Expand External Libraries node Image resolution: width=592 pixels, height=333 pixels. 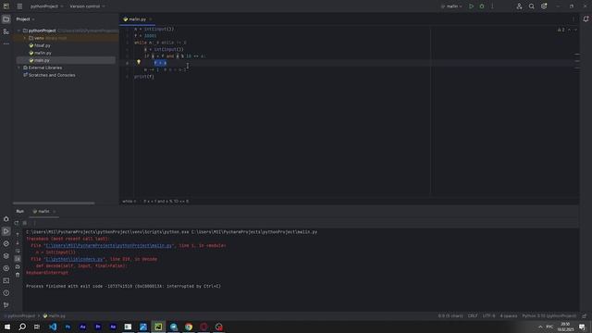point(18,68)
